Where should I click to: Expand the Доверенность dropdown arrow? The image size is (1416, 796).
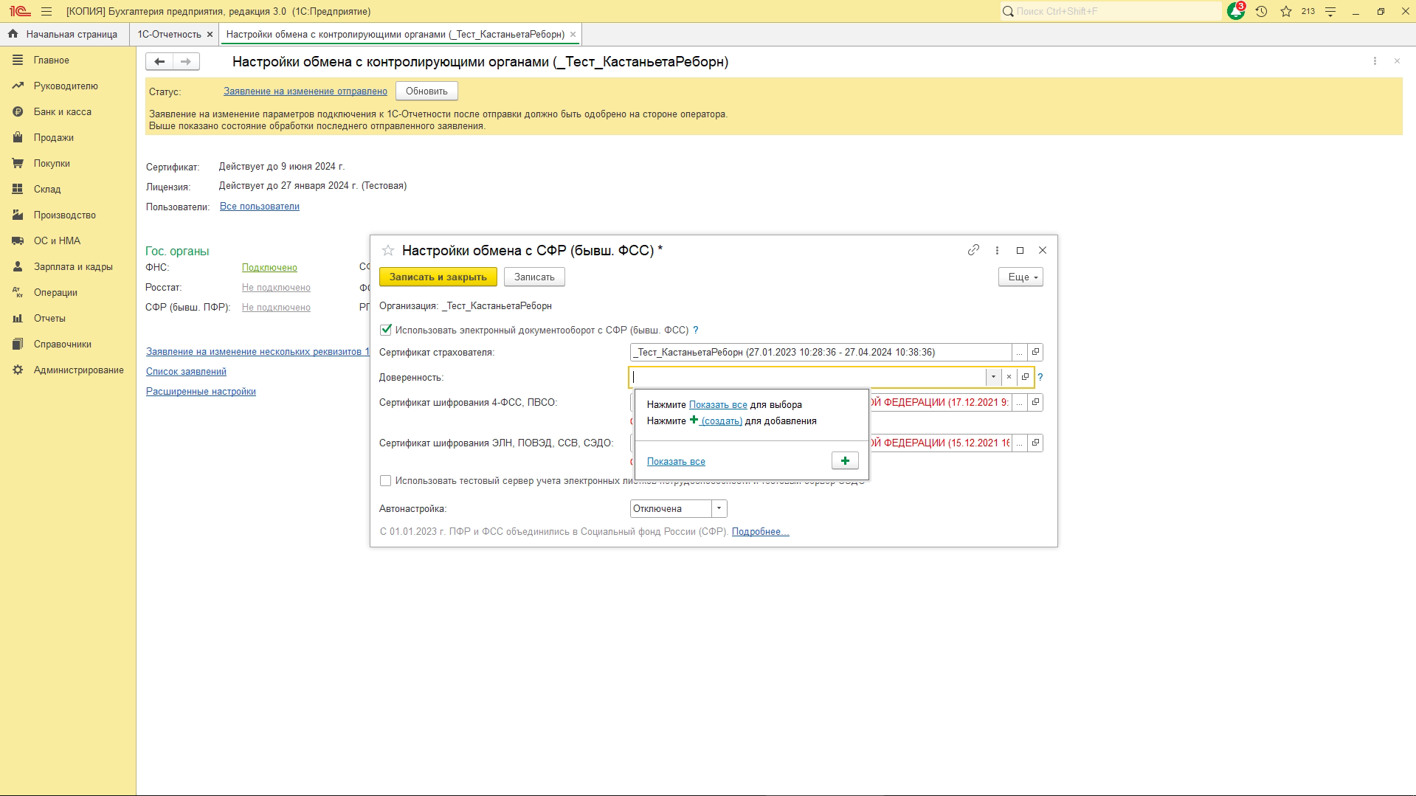coord(993,377)
